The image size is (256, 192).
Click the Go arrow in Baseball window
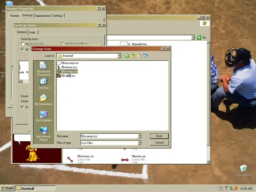tap(199, 37)
